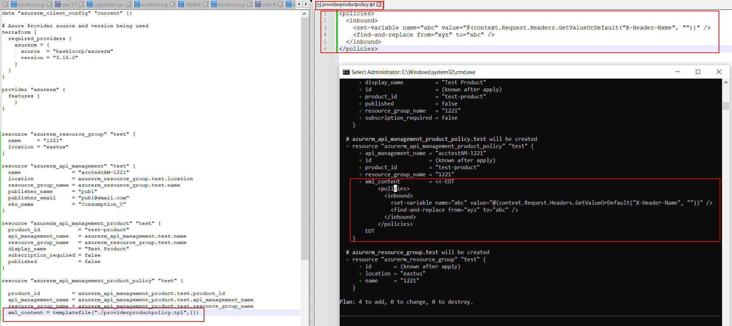732x326 pixels.
Task: Close the 'new 17' tab with its X button
Action: tap(81, 4)
